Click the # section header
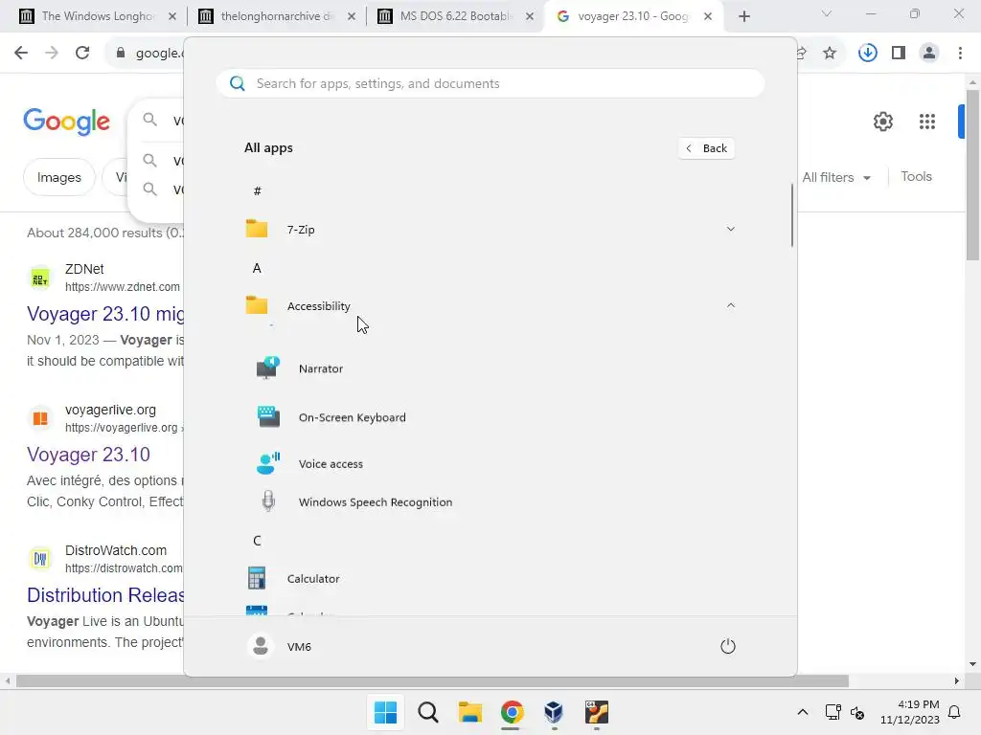 click(x=257, y=191)
